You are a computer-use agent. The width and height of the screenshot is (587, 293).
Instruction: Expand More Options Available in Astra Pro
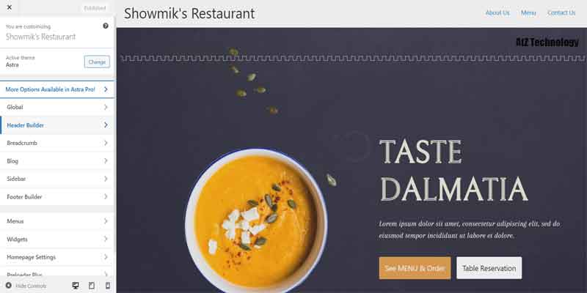pyautogui.click(x=57, y=89)
